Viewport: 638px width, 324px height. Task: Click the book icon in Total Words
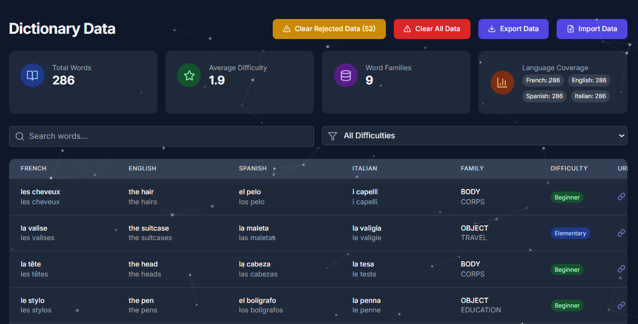tap(32, 75)
